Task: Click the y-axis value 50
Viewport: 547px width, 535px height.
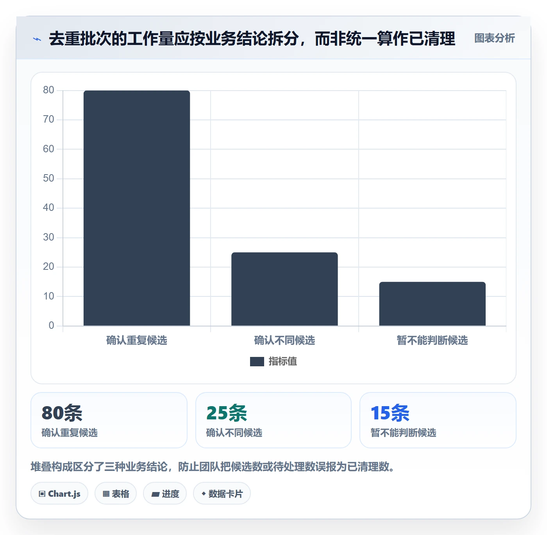Action: pos(48,178)
